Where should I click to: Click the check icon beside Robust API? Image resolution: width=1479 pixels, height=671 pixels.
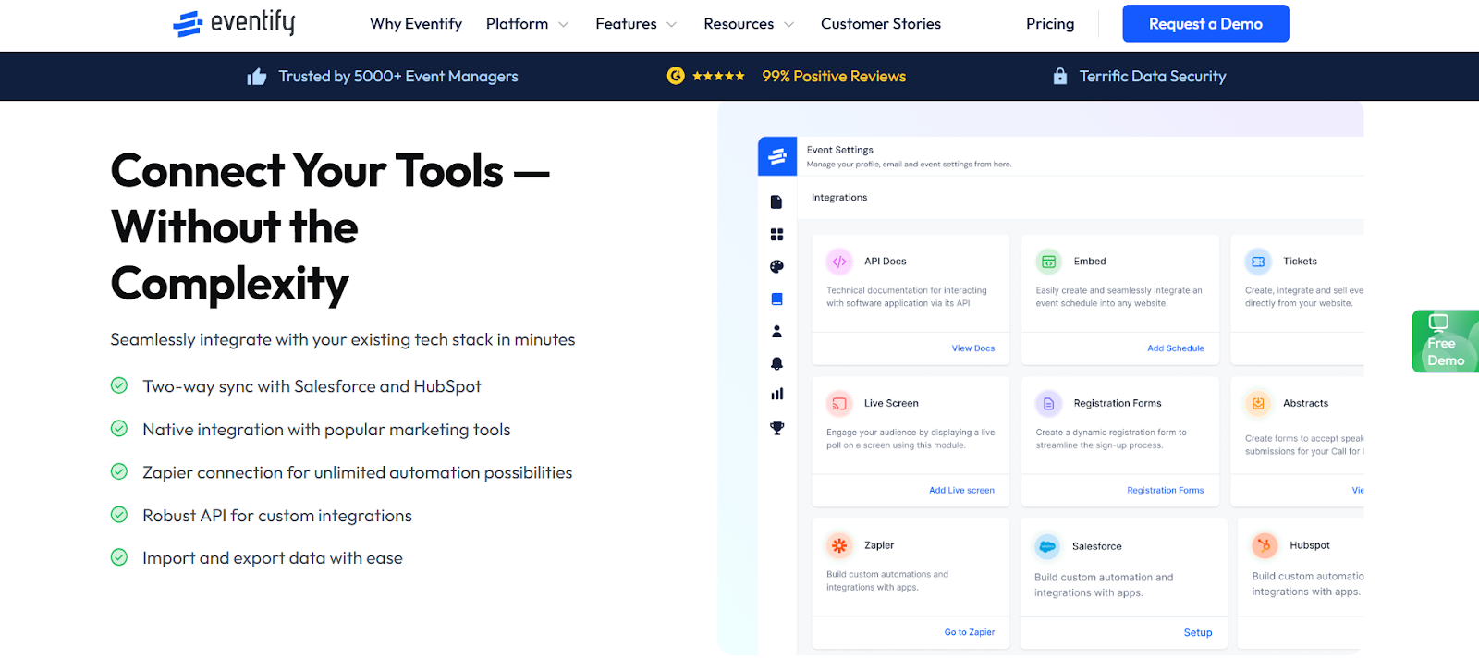coord(119,515)
